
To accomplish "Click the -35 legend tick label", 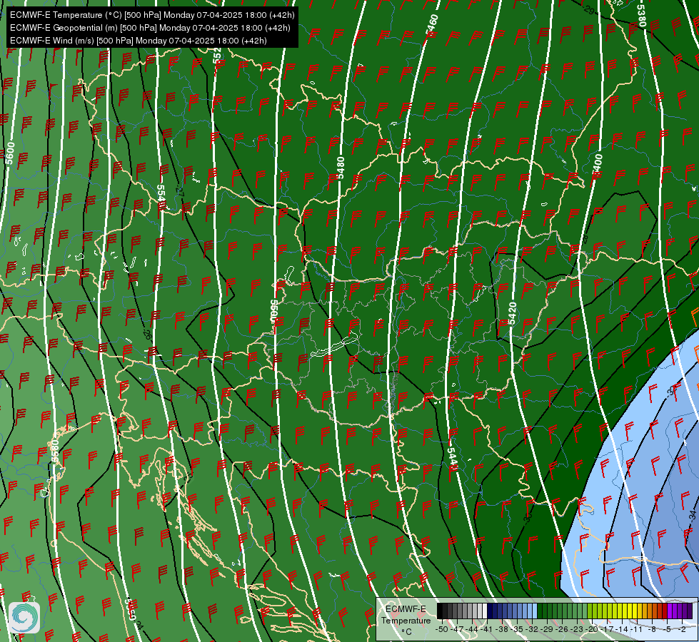I will coord(517,629).
